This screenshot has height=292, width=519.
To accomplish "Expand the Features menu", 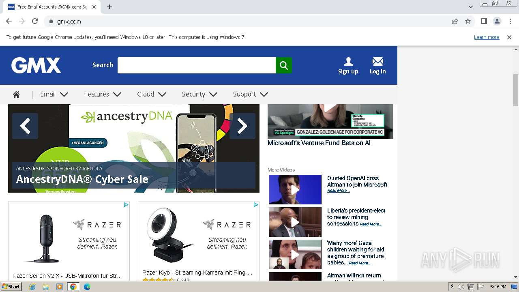I will click(103, 94).
